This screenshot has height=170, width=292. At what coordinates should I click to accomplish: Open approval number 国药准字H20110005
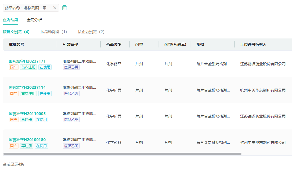click(27, 114)
